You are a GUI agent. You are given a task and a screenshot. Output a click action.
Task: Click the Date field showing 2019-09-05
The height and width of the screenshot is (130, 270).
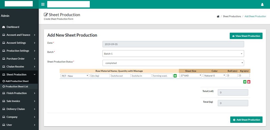173,44
